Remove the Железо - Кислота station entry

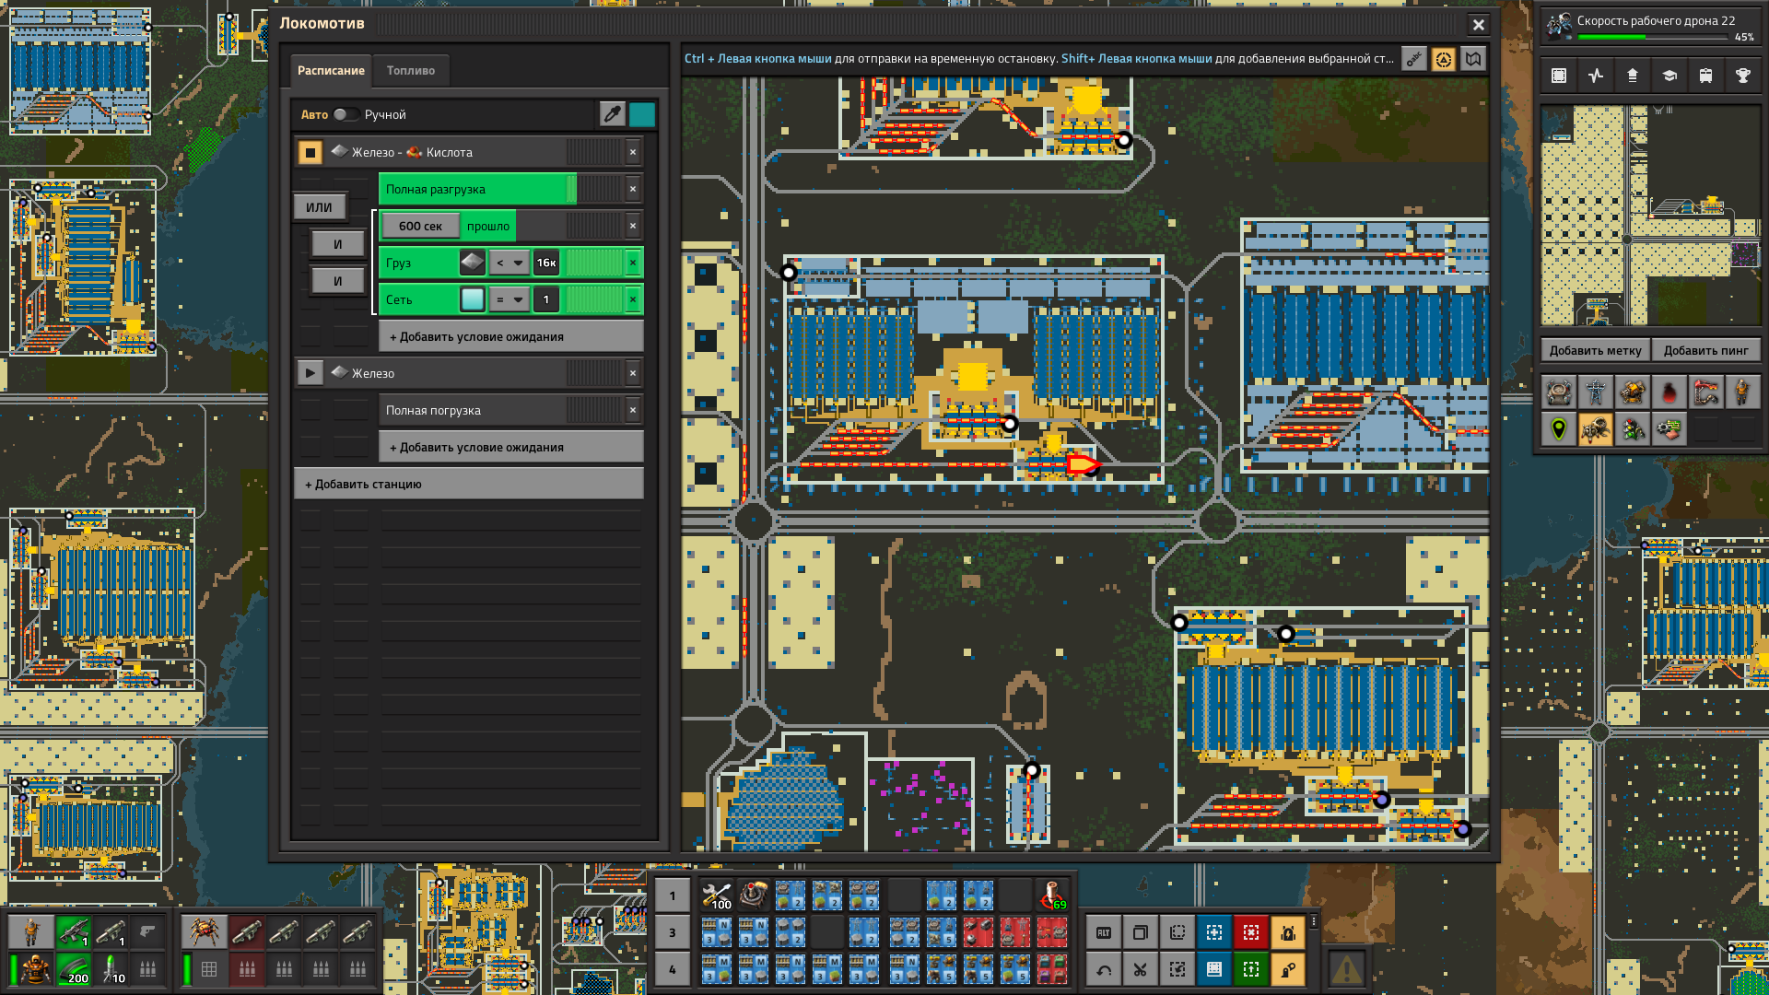pyautogui.click(x=633, y=152)
